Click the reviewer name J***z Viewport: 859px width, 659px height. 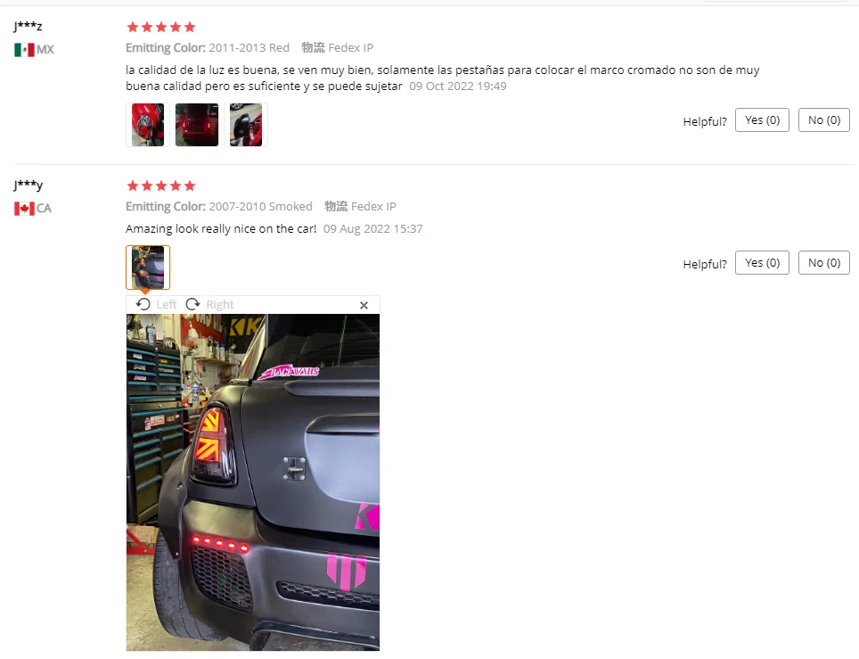click(28, 26)
